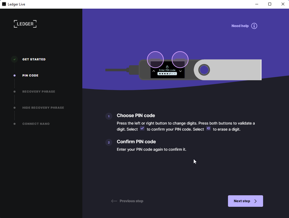Go to the Next step
This screenshot has width=289, height=218.
tap(245, 201)
